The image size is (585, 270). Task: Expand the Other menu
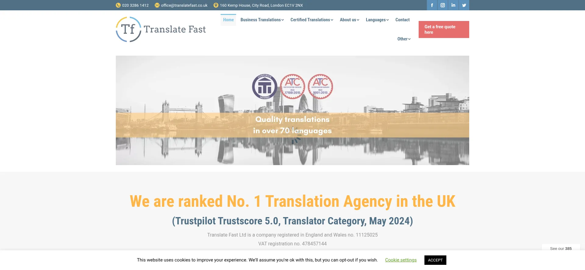click(404, 39)
